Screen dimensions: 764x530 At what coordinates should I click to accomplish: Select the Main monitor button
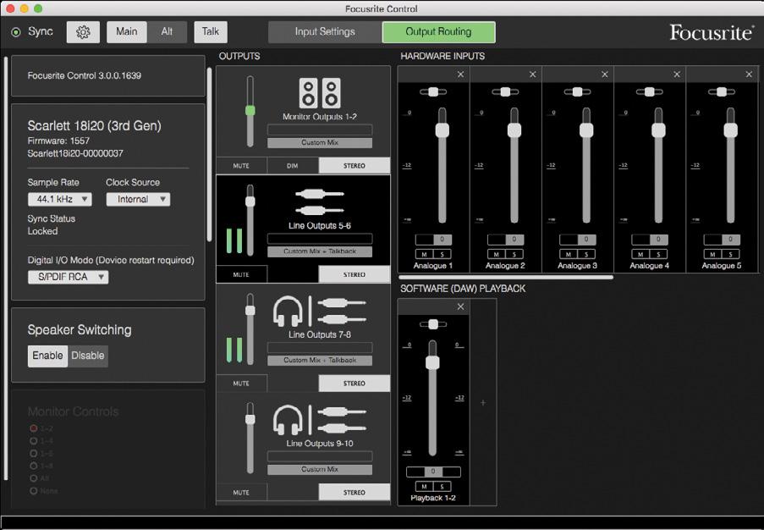point(127,32)
